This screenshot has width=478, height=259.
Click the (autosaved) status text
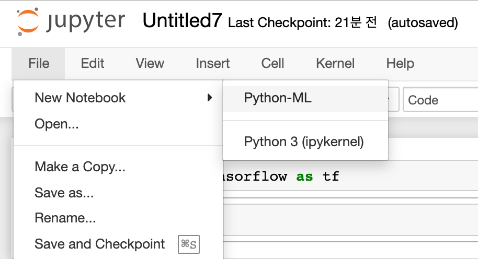(423, 23)
